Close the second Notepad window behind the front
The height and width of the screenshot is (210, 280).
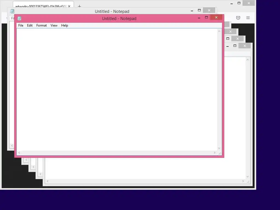(x=209, y=10)
